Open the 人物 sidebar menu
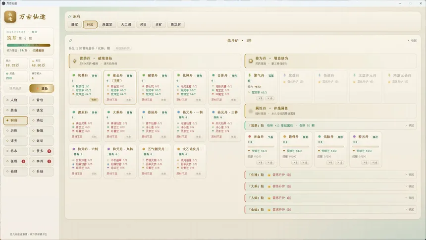 click(16, 100)
